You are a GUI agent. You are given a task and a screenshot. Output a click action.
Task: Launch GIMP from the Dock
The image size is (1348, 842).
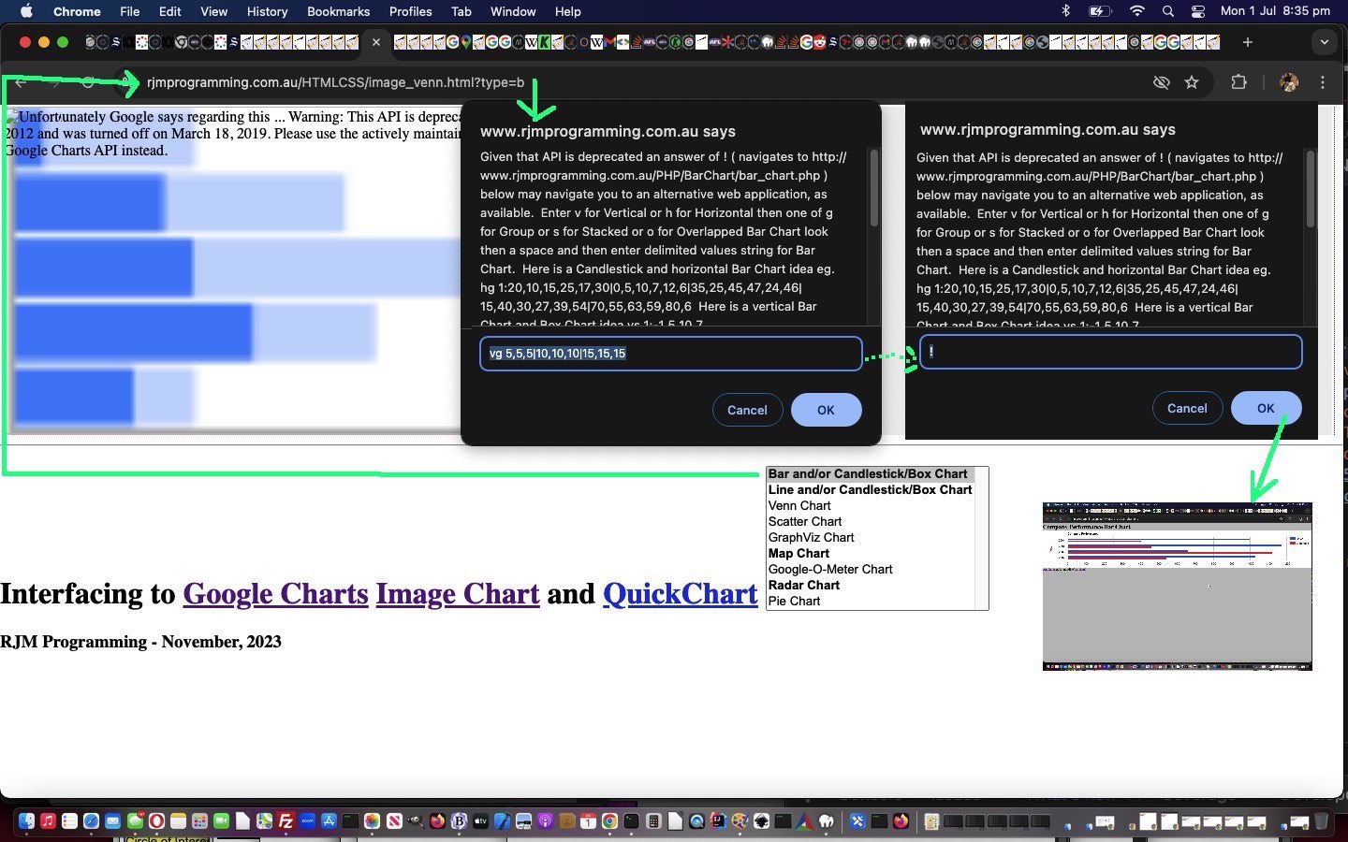[415, 821]
